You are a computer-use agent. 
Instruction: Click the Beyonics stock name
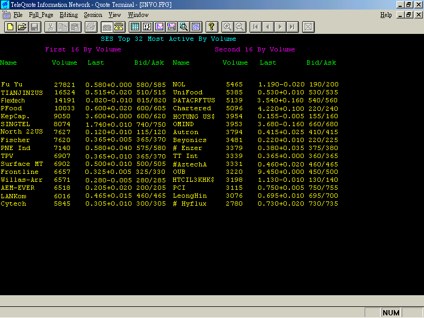pos(190,140)
